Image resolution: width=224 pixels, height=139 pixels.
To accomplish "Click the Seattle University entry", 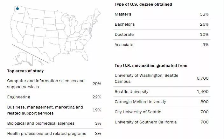I will (131, 92).
